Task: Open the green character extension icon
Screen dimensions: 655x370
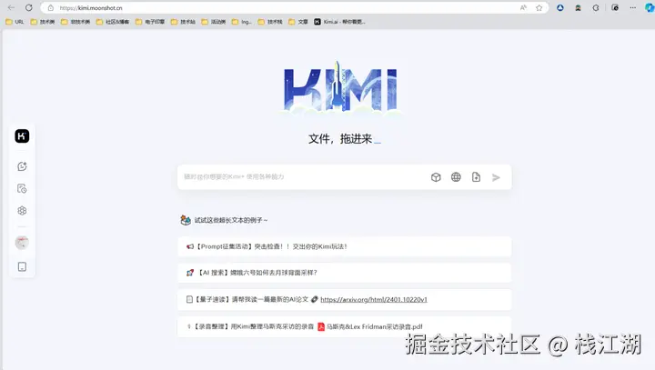Action: click(x=579, y=7)
